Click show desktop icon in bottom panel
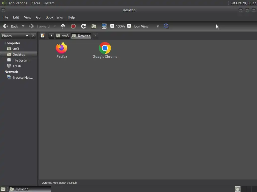Screen dimensions: 257x192 (3, 189)
